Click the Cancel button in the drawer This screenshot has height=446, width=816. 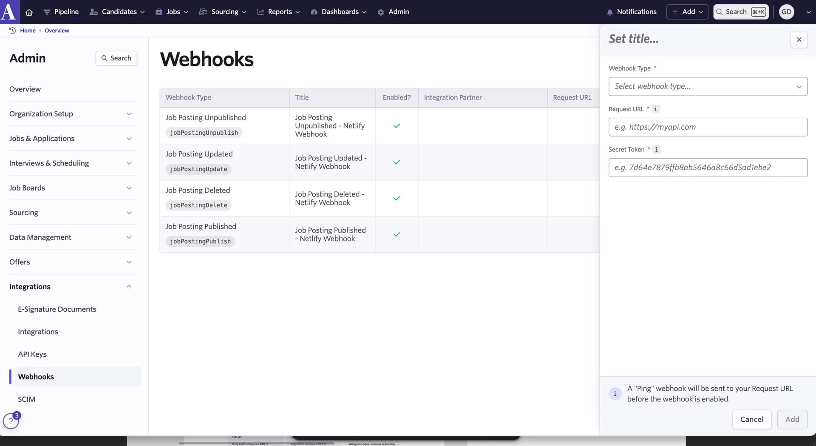751,419
